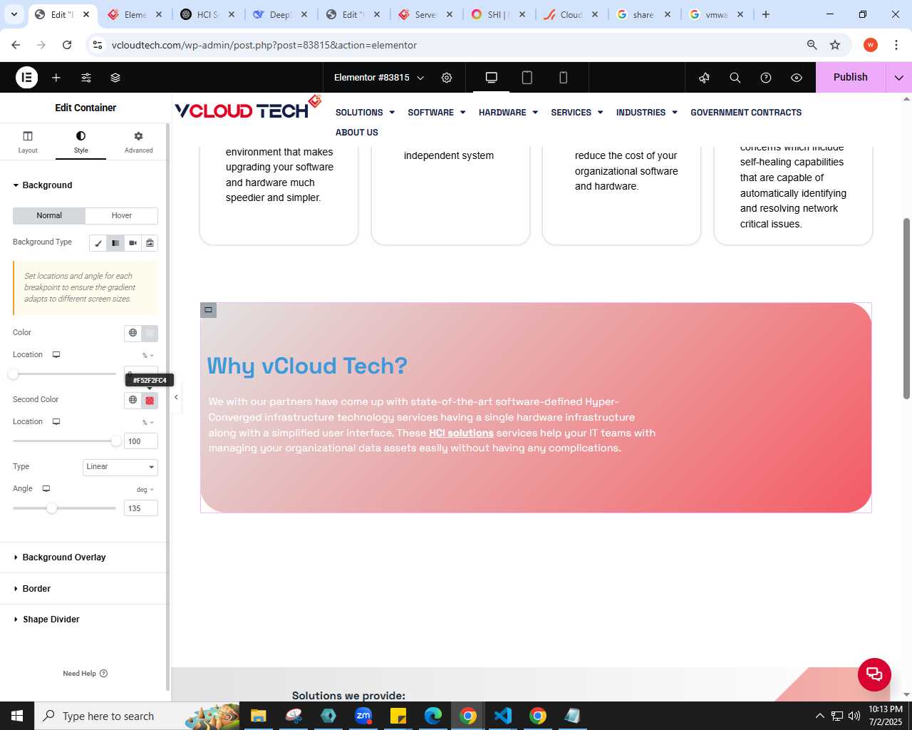This screenshot has height=730, width=912.
Task: Open the chat support bubble
Action: [x=874, y=674]
